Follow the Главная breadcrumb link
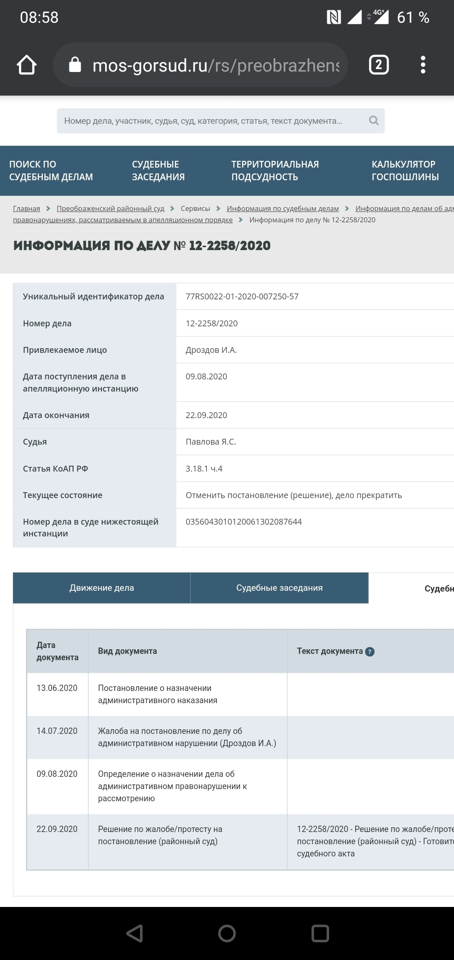 [26, 208]
